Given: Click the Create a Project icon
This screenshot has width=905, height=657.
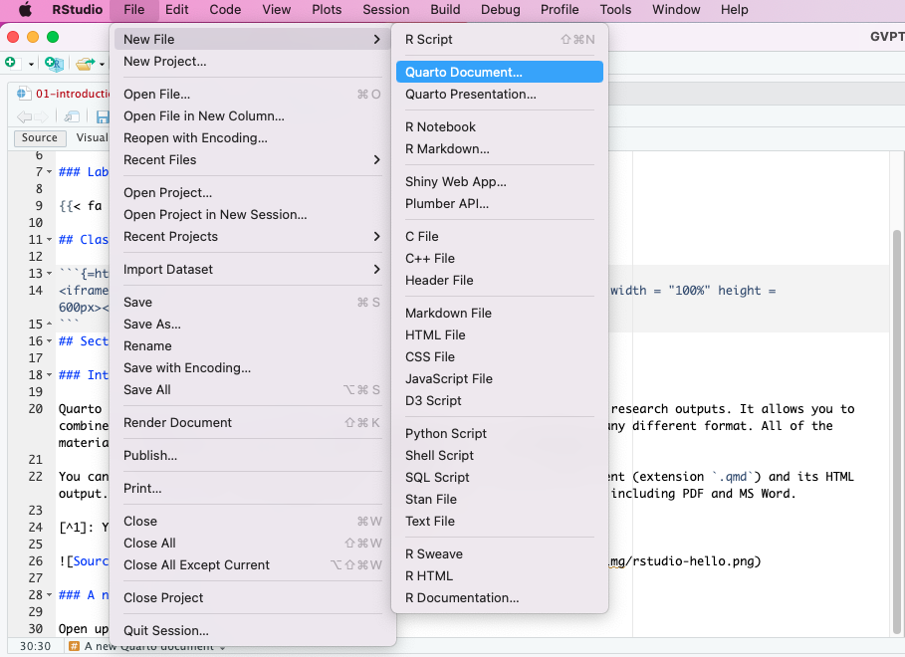Looking at the screenshot, I should coord(54,64).
